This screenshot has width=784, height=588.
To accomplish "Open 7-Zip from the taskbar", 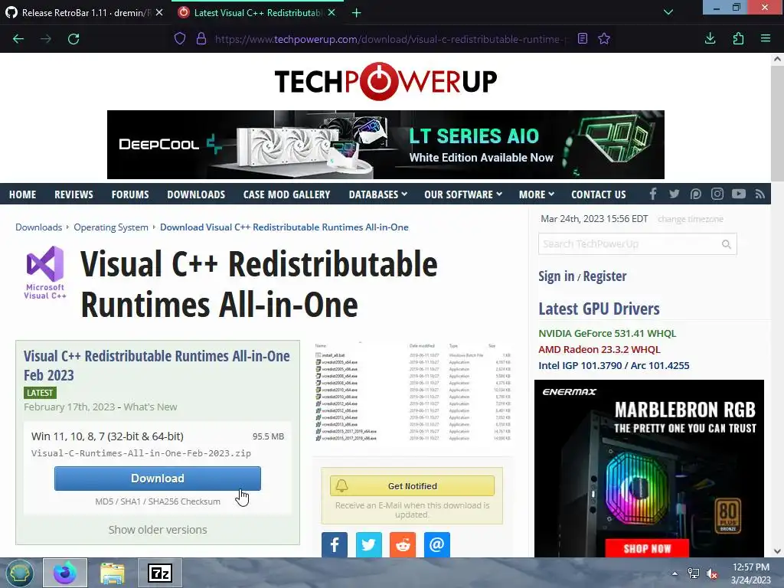I will tap(160, 573).
